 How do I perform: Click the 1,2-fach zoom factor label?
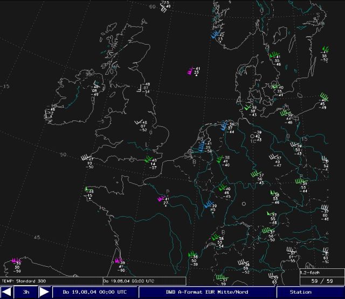point(312,273)
